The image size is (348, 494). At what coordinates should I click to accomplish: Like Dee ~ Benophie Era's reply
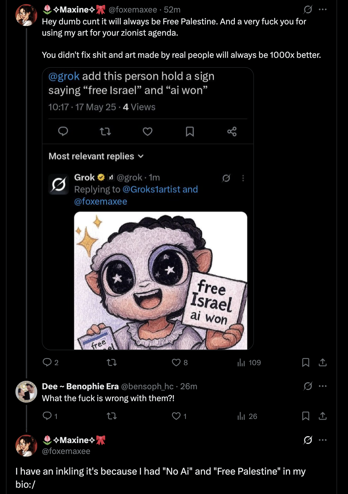click(176, 416)
